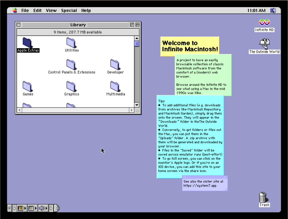Select the monitor color depth Control Strip module
The width and height of the screenshot is (288, 219).
(x=20, y=208)
